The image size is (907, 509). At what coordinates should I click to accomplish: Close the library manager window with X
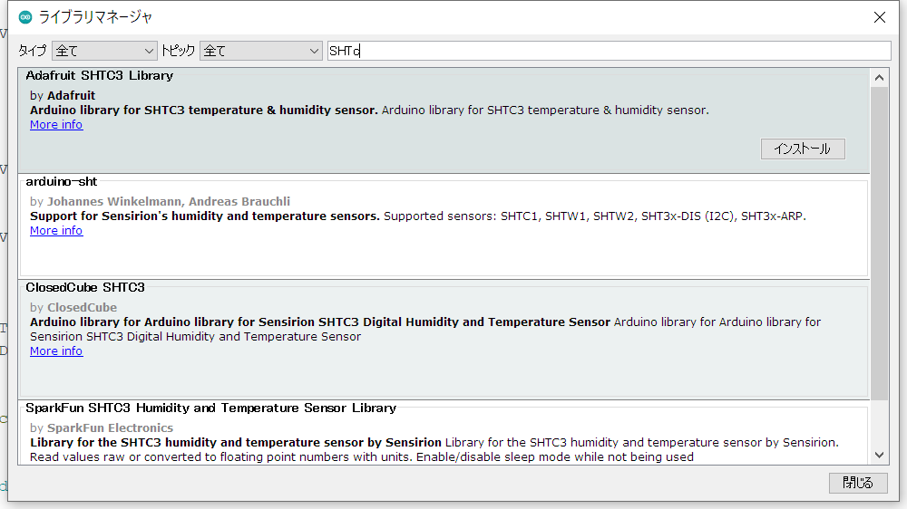[879, 17]
